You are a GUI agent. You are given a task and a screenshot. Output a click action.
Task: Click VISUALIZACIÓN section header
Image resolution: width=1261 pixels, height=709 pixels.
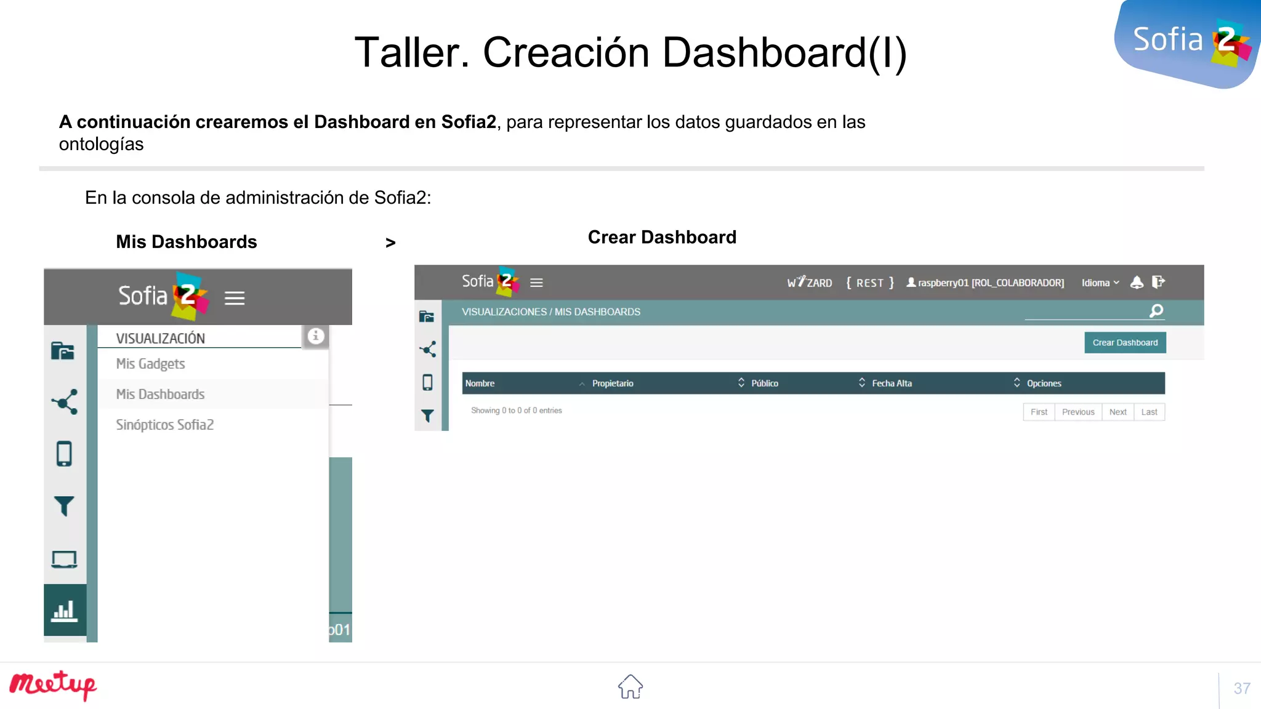(x=161, y=338)
